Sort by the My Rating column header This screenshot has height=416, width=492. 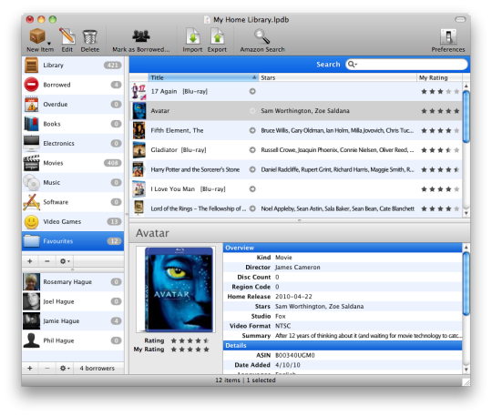pyautogui.click(x=439, y=77)
